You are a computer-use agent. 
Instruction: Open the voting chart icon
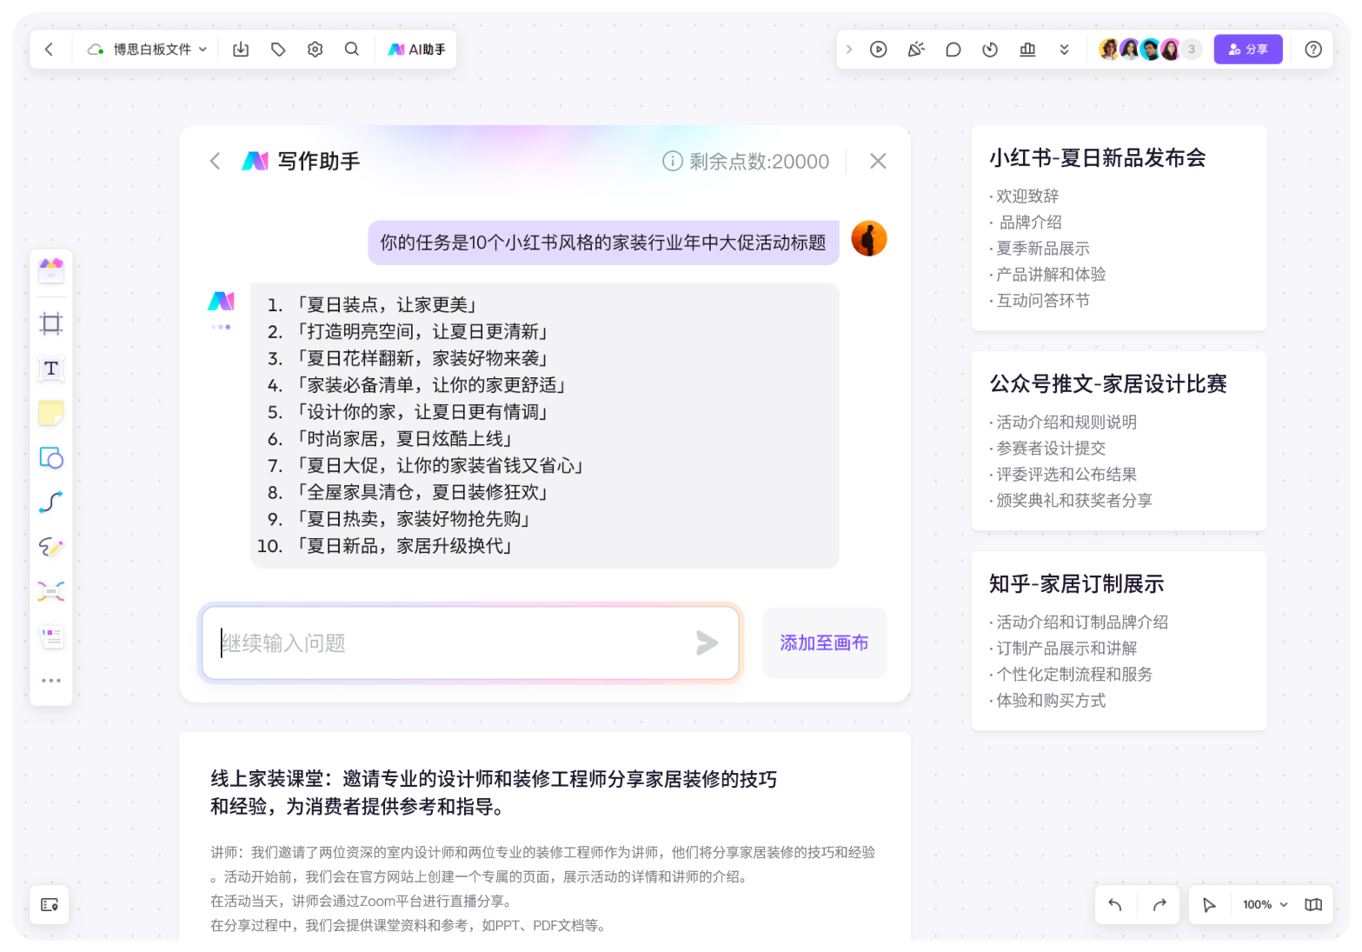tap(1026, 50)
